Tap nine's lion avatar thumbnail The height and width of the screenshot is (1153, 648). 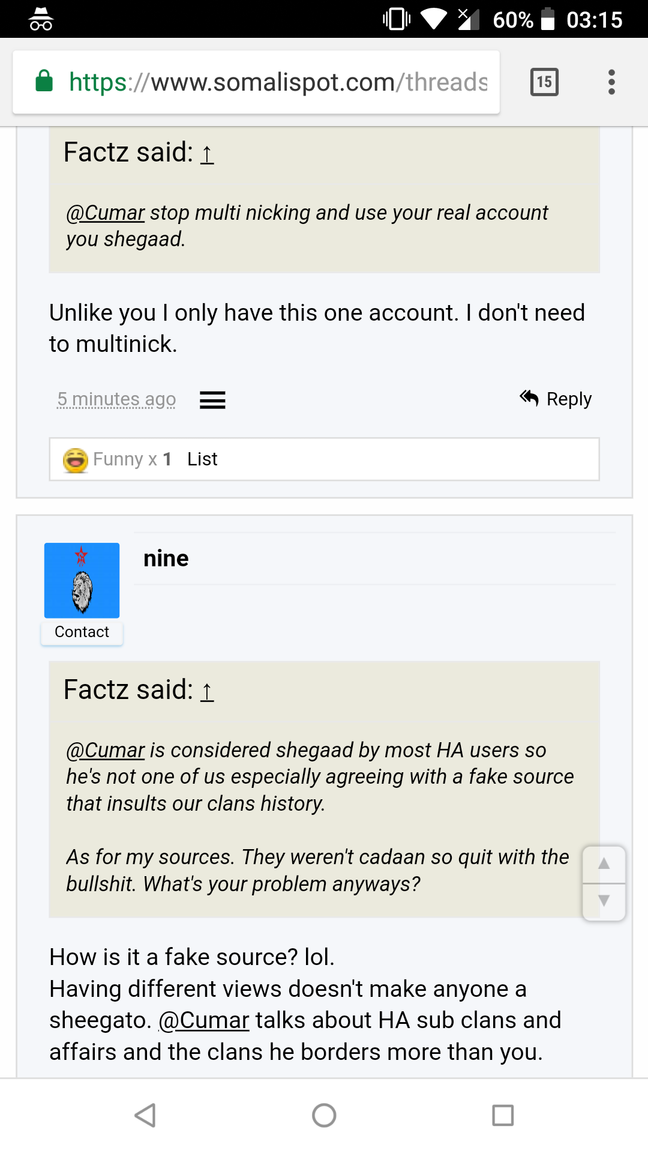point(82,581)
